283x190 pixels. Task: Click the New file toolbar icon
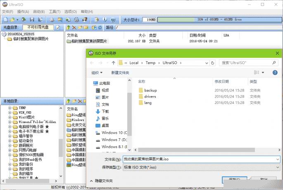click(x=6, y=19)
